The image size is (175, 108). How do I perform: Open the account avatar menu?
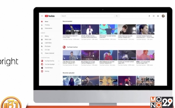163,16
